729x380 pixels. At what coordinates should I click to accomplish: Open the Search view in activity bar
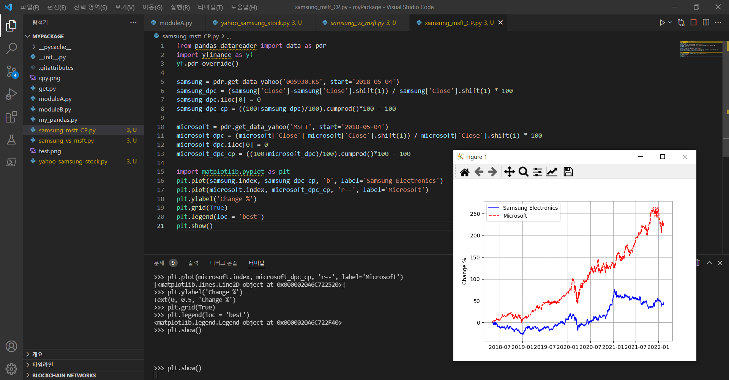click(11, 48)
